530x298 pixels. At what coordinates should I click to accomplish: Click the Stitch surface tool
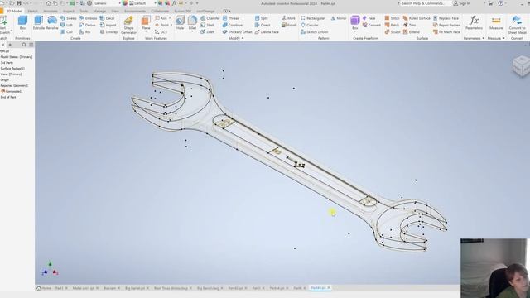[x=392, y=18]
